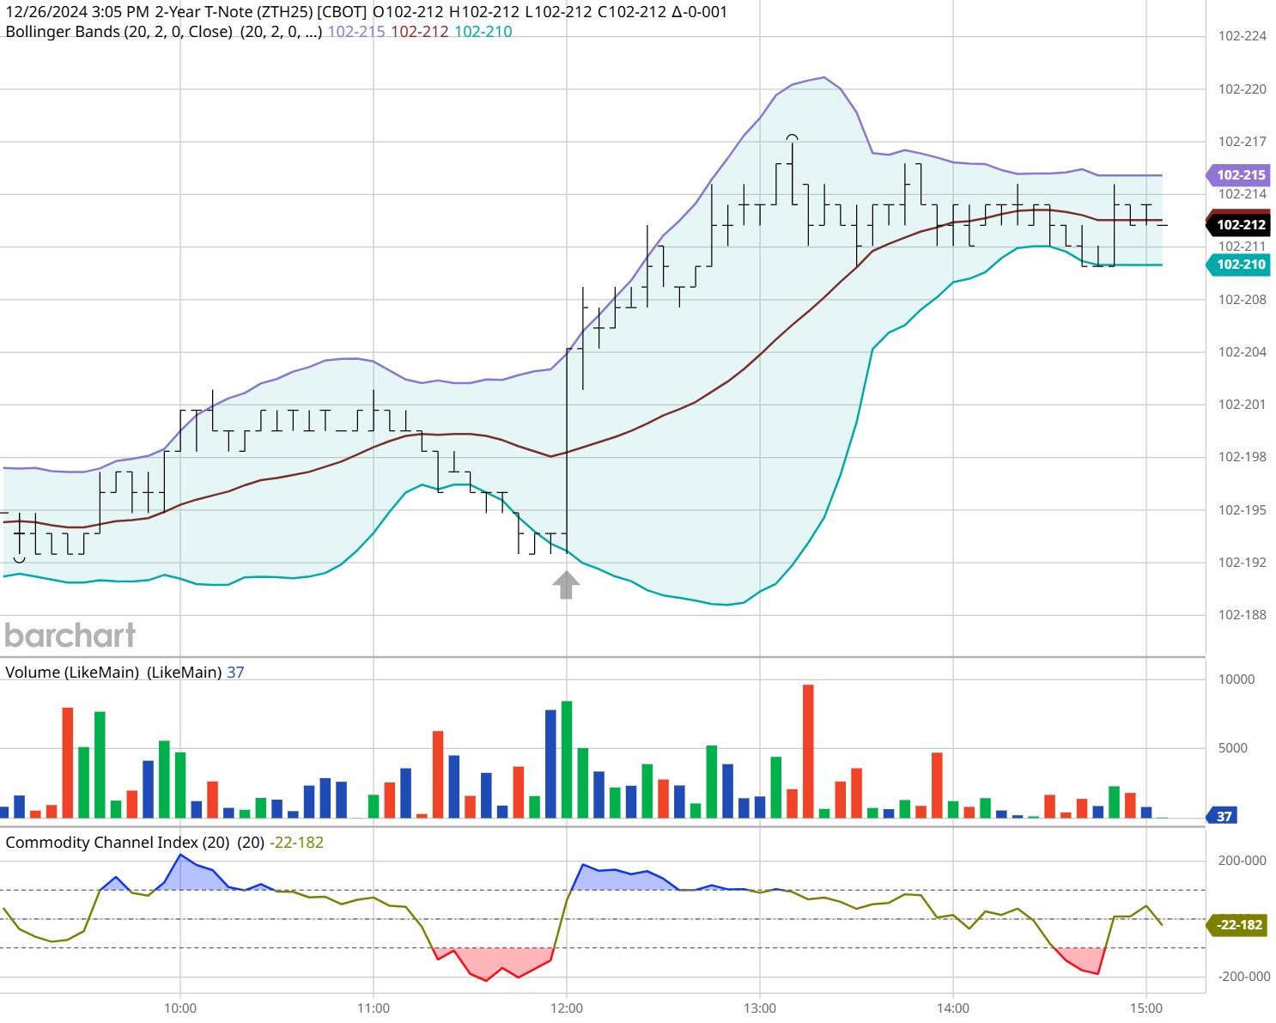Click the black 102-212 last price tag
The image size is (1276, 1023).
1240,225
